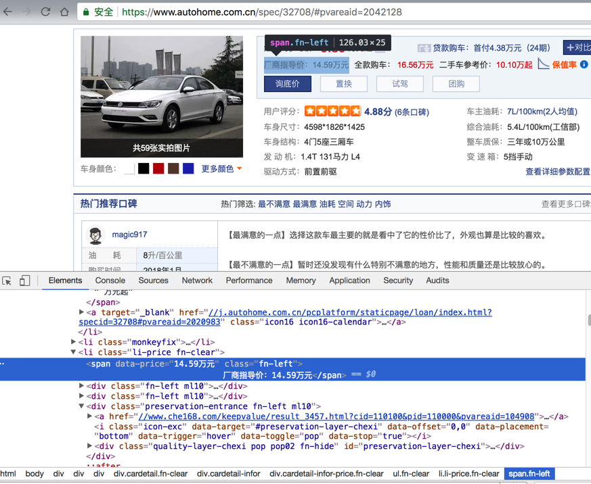This screenshot has width=591, height=484.
Task: Filter reviews by 油耗
Action: click(327, 204)
